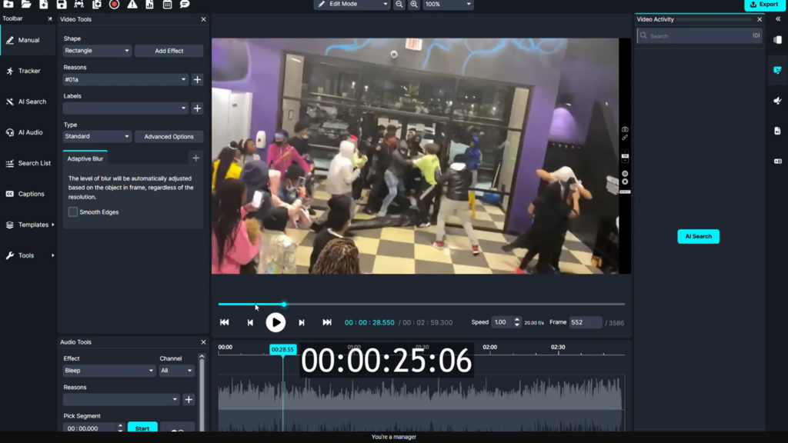
Task: Click the snapshot camera icon beside video
Action: [625, 129]
